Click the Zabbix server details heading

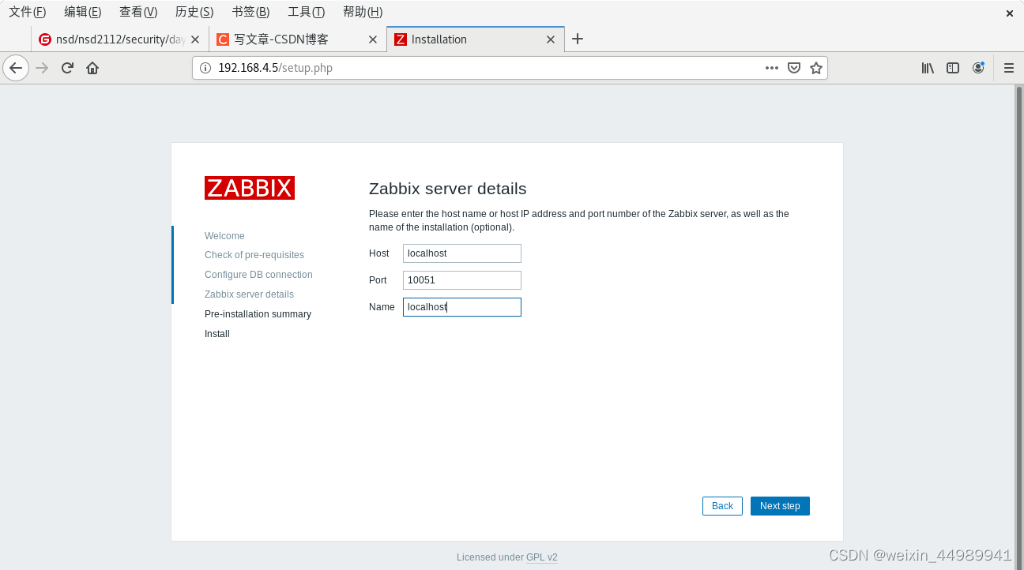click(447, 189)
